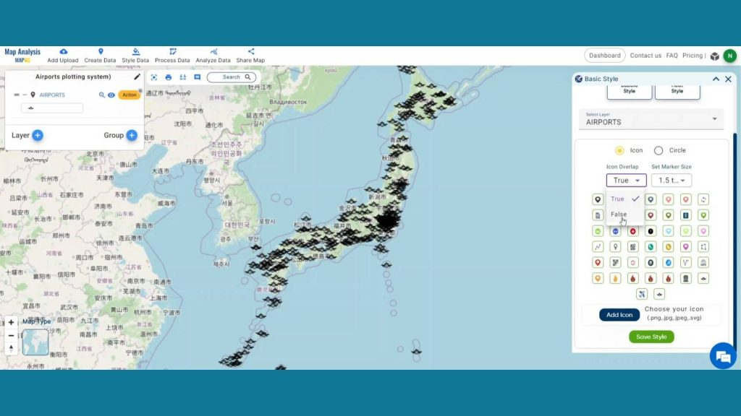This screenshot has width=741, height=416.
Task: Click Add Icon to upload icon
Action: click(619, 315)
